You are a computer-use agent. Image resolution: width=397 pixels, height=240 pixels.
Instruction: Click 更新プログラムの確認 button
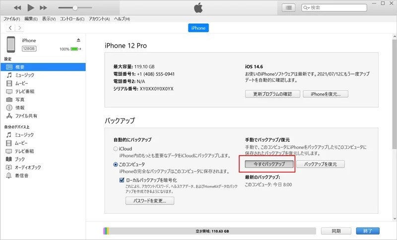tap(272, 94)
